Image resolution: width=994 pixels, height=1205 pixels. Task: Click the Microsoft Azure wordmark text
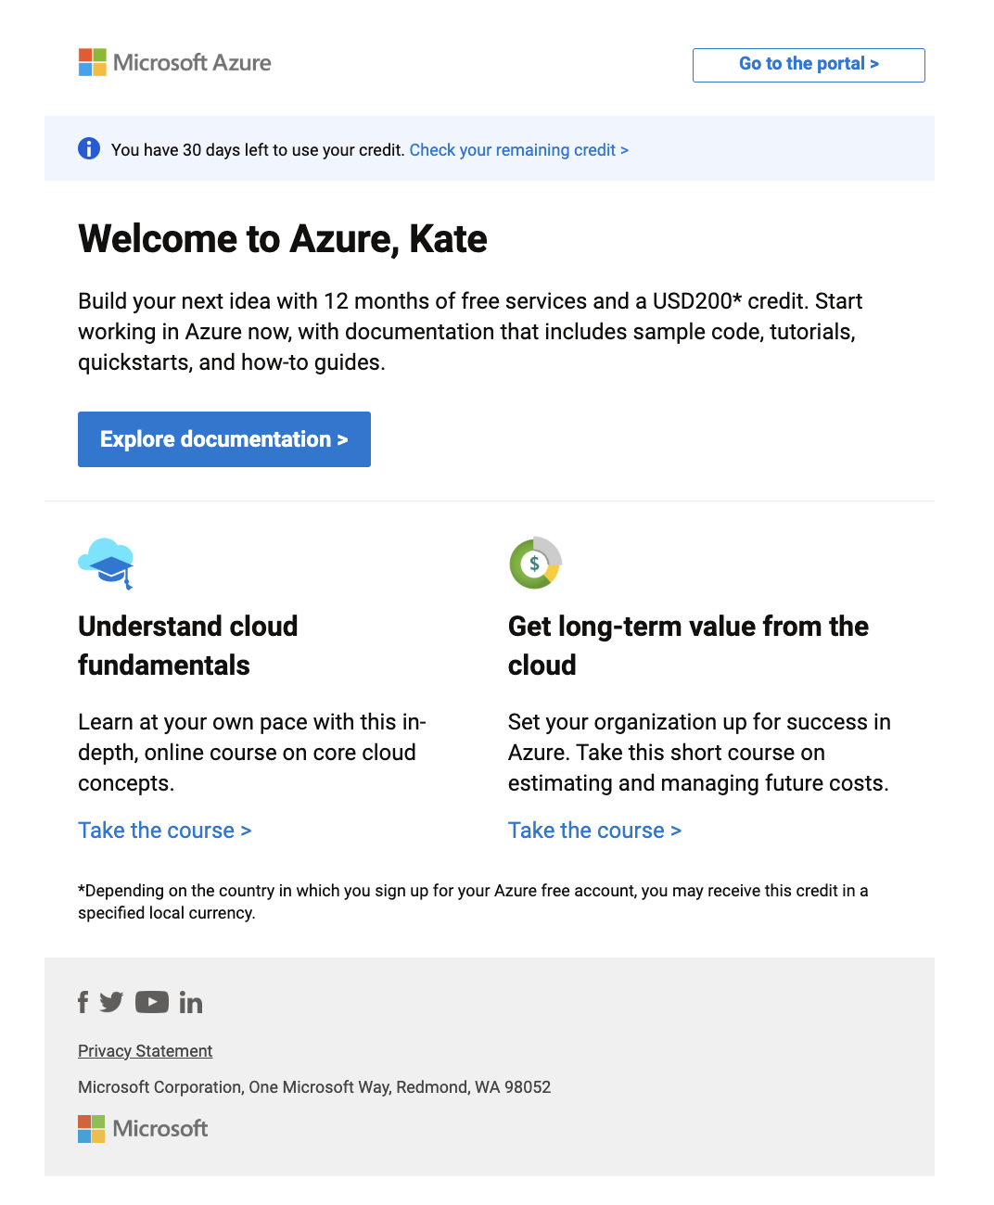click(192, 61)
